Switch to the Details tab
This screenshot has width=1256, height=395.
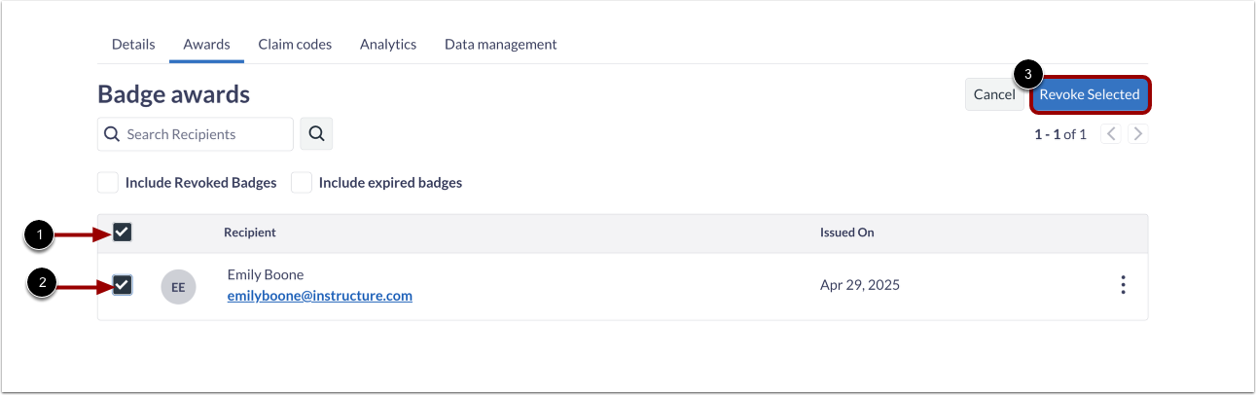pos(133,45)
